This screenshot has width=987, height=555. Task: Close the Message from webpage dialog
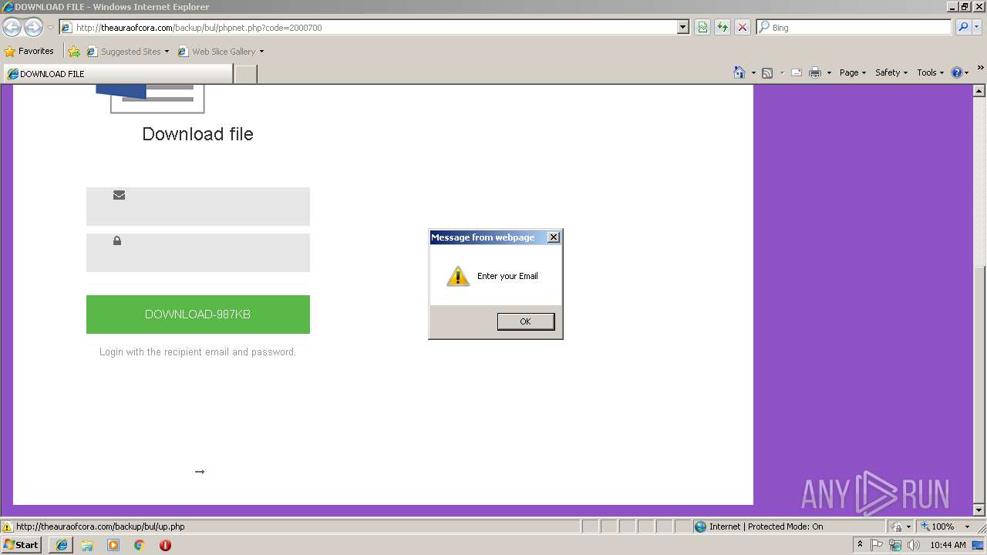click(x=554, y=237)
